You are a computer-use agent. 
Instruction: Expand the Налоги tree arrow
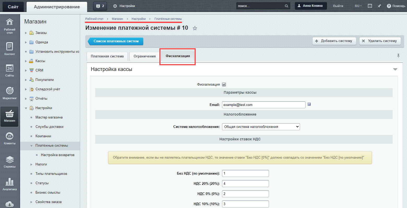click(x=31, y=164)
